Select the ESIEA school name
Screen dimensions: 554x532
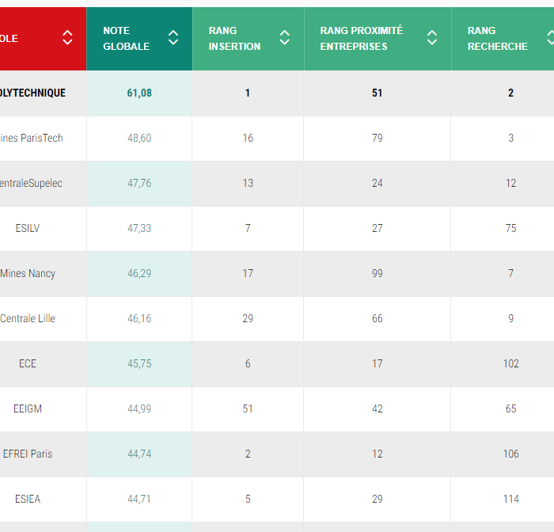tap(28, 499)
